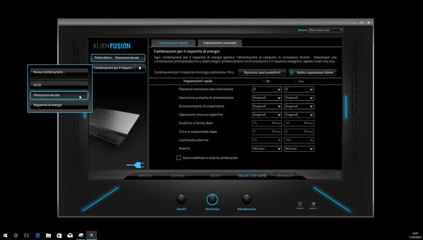Open plugged-in Operazione pulsante di alimentazione dropdown
423x240 pixels.
click(x=267, y=98)
